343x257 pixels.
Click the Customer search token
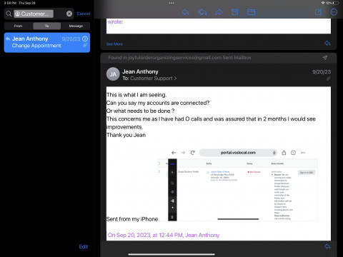(x=34, y=14)
